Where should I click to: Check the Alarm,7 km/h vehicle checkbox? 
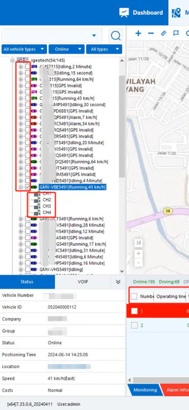point(28,117)
